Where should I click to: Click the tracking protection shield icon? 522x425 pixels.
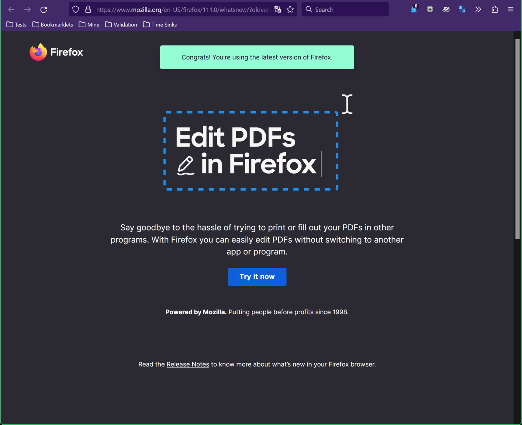pyautogui.click(x=76, y=9)
